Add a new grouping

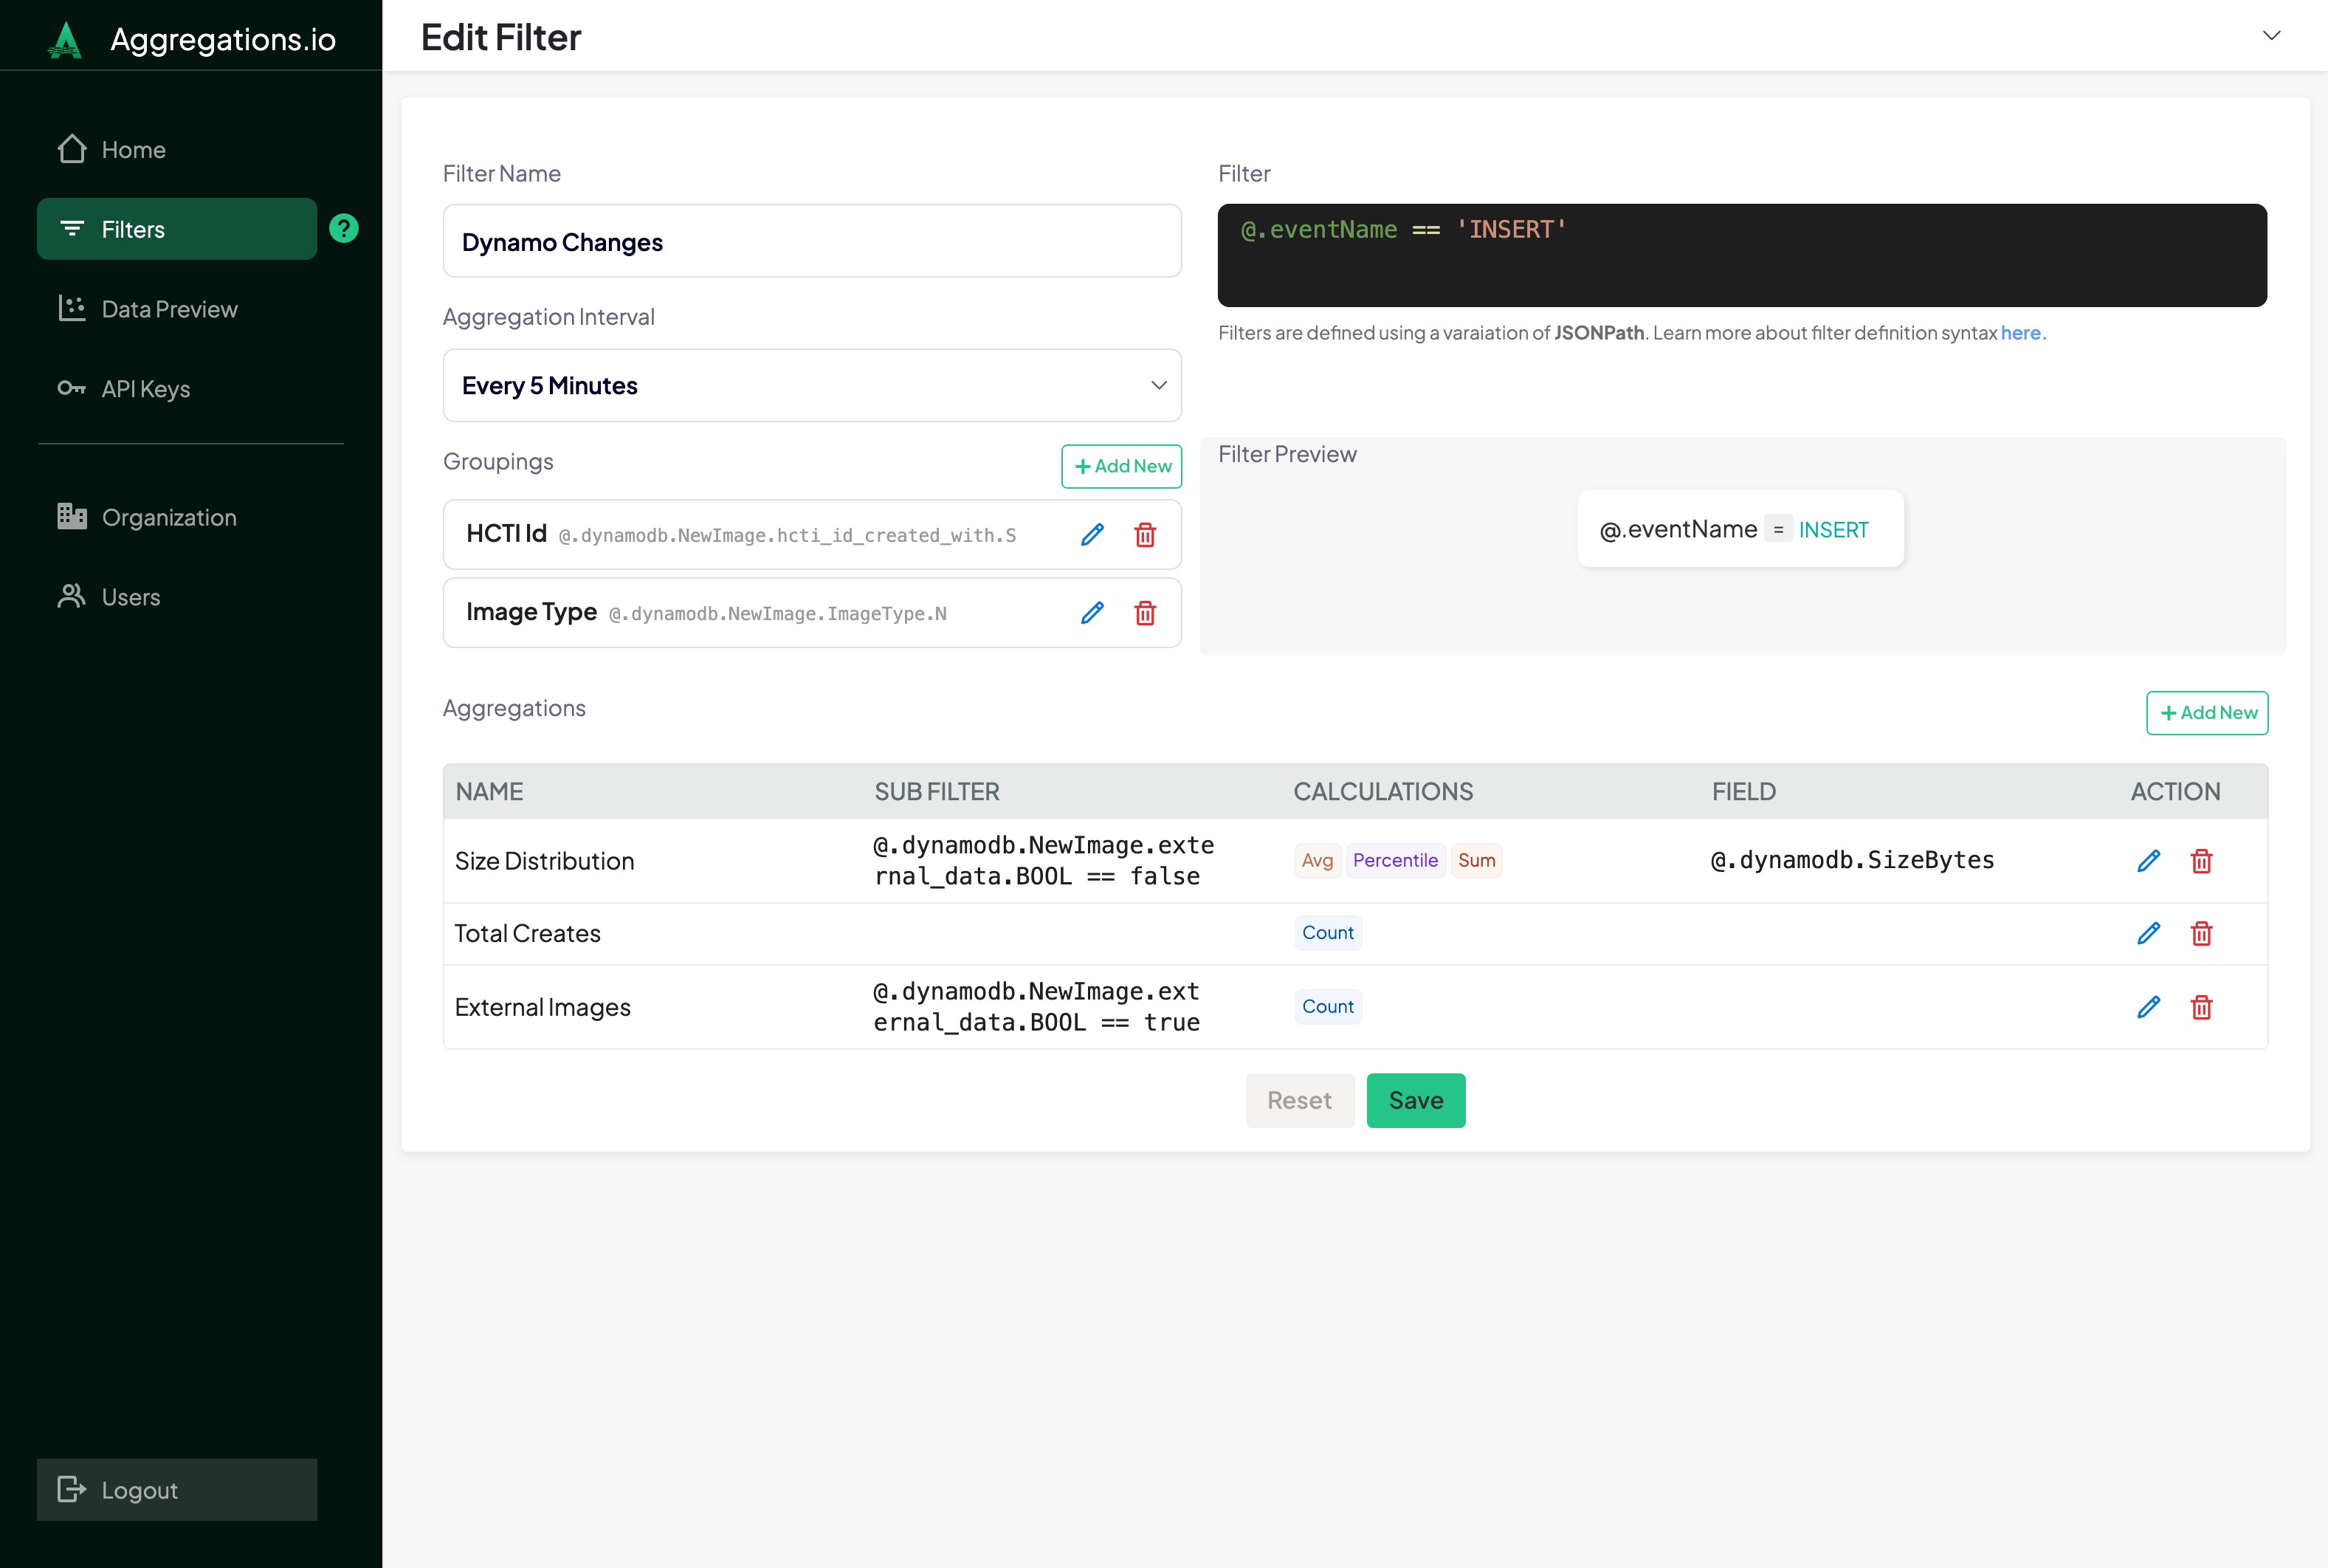coord(1121,466)
